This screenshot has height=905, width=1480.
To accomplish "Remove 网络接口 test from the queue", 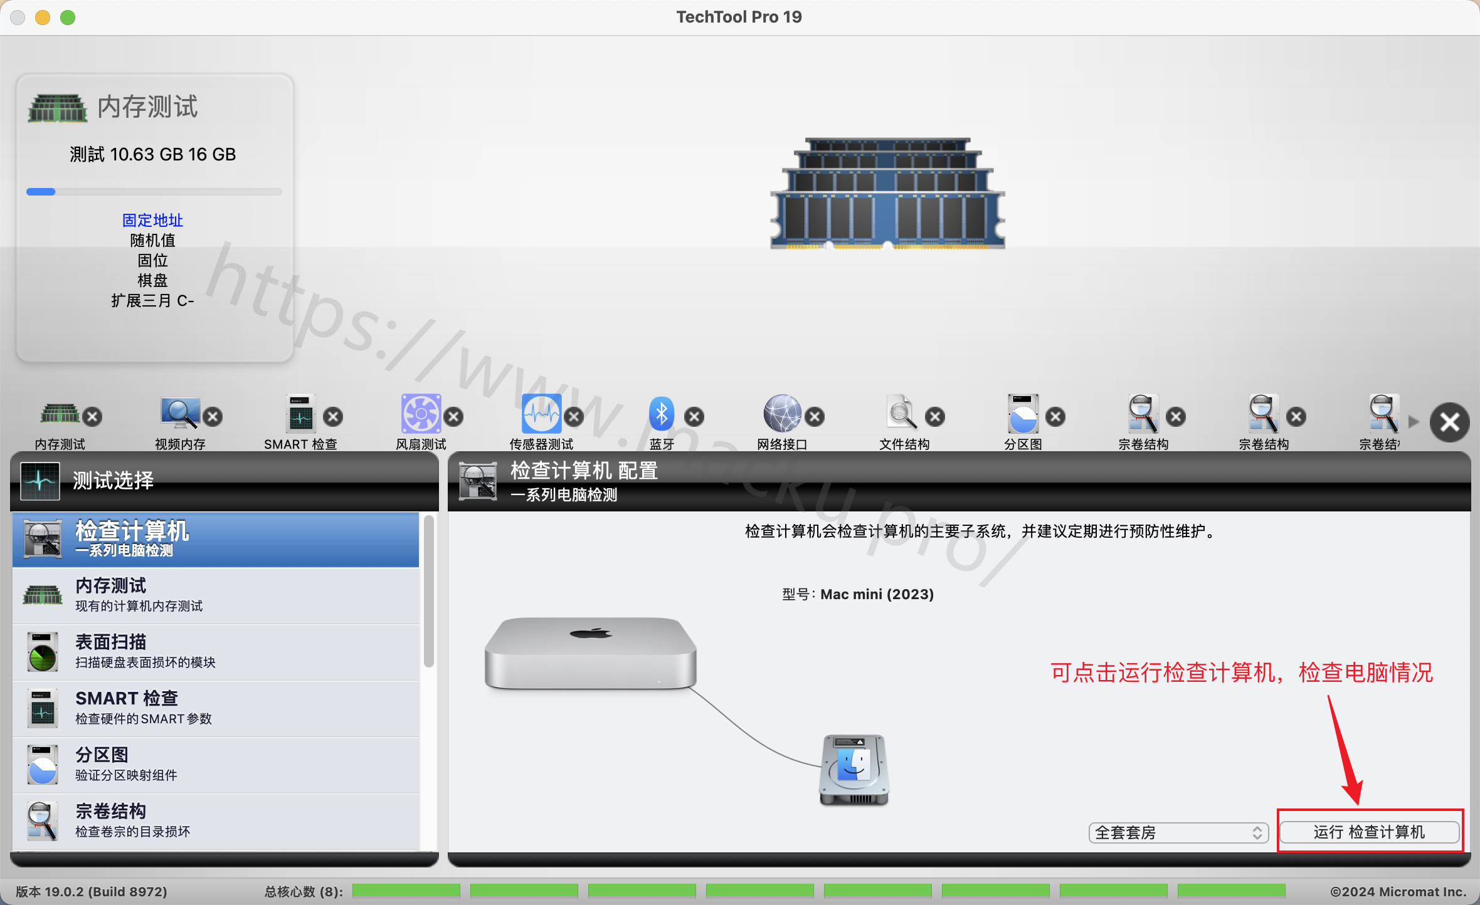I will tap(815, 417).
